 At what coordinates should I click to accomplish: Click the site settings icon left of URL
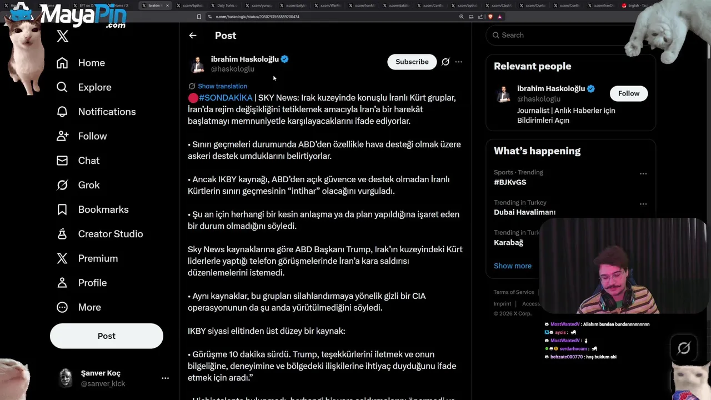pyautogui.click(x=210, y=17)
